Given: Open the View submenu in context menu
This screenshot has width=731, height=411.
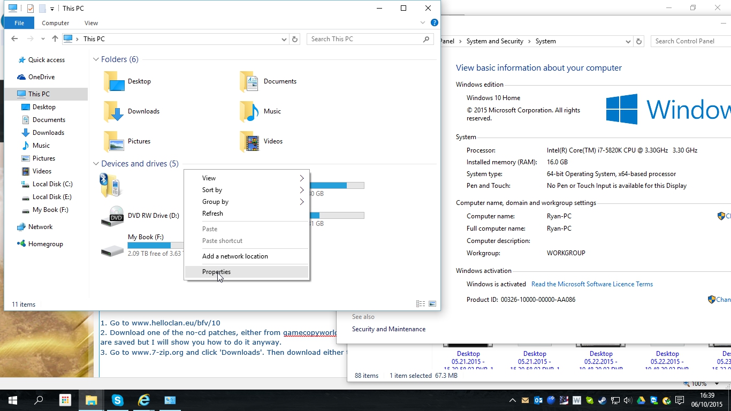Looking at the screenshot, I should click(247, 178).
